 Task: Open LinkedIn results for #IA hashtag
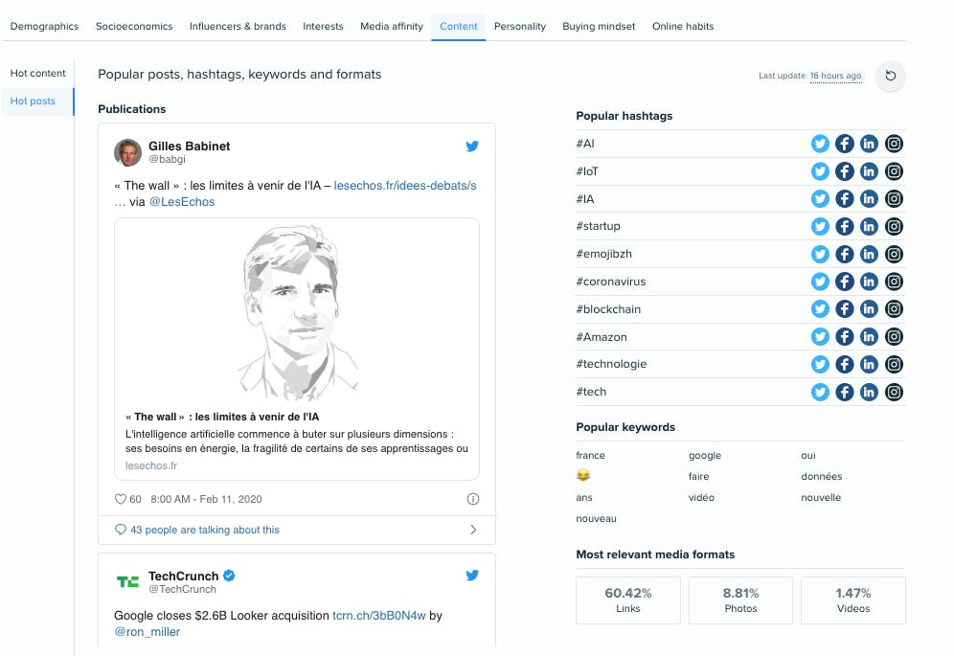pos(869,199)
